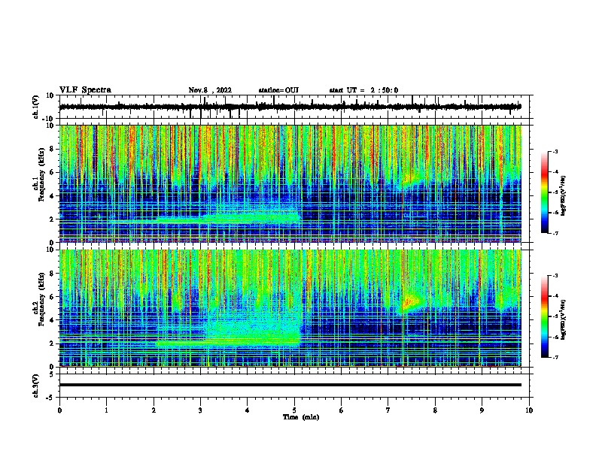The image size is (596, 460).
Task: Click the "5" tick on ch.3(V) axis
Action: point(52,374)
